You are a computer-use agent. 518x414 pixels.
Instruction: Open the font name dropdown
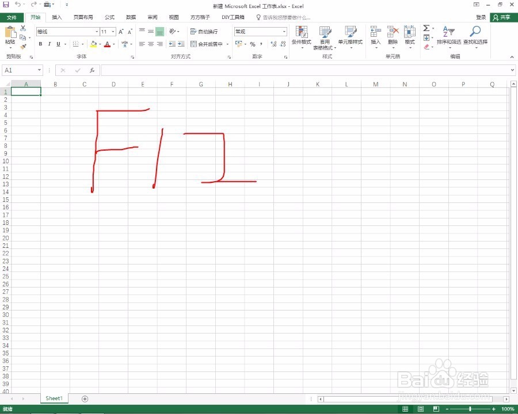coord(97,32)
